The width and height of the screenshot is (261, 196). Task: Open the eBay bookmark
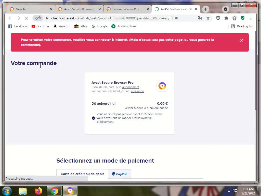point(81,26)
